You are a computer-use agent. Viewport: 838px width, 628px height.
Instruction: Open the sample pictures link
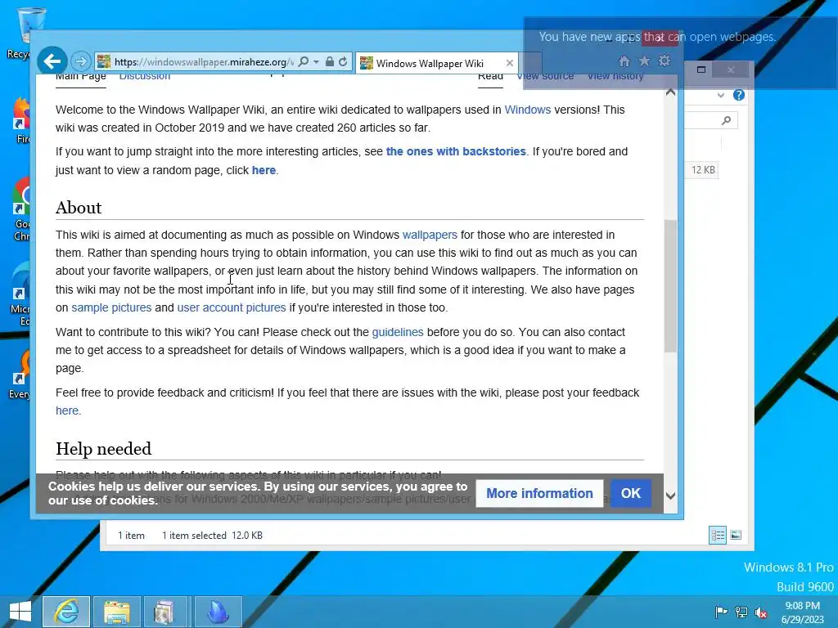111,307
